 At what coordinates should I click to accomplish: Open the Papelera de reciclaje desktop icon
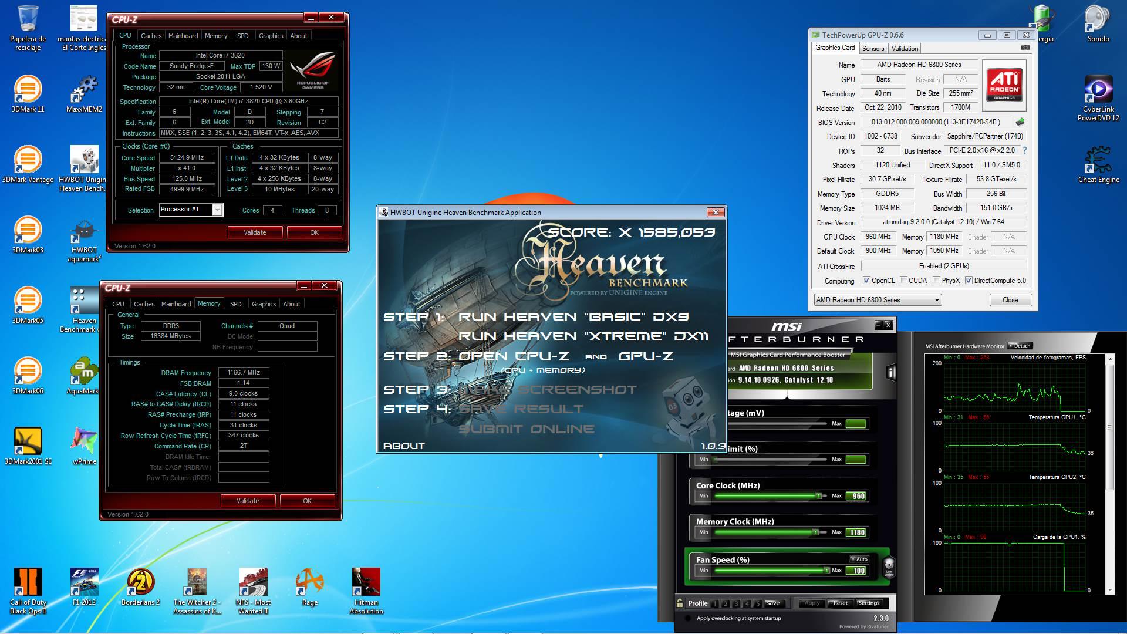28,28
